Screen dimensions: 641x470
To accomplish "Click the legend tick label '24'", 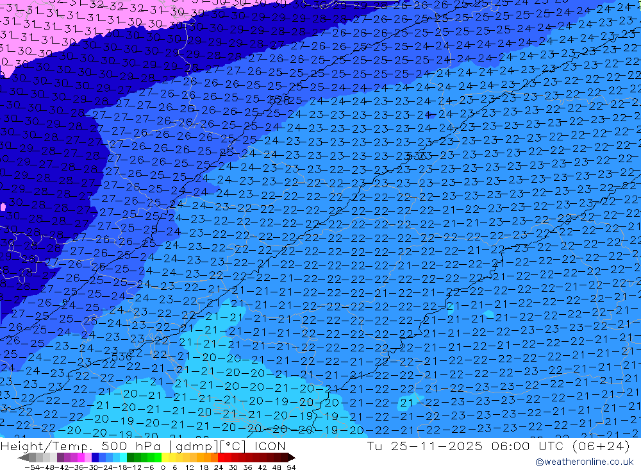I will point(219,467).
